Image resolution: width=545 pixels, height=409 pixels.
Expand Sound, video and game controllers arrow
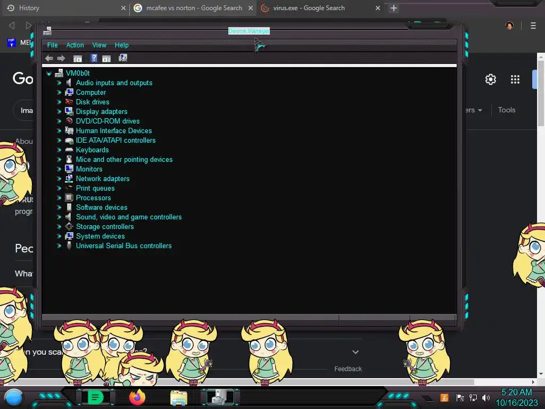pos(59,217)
